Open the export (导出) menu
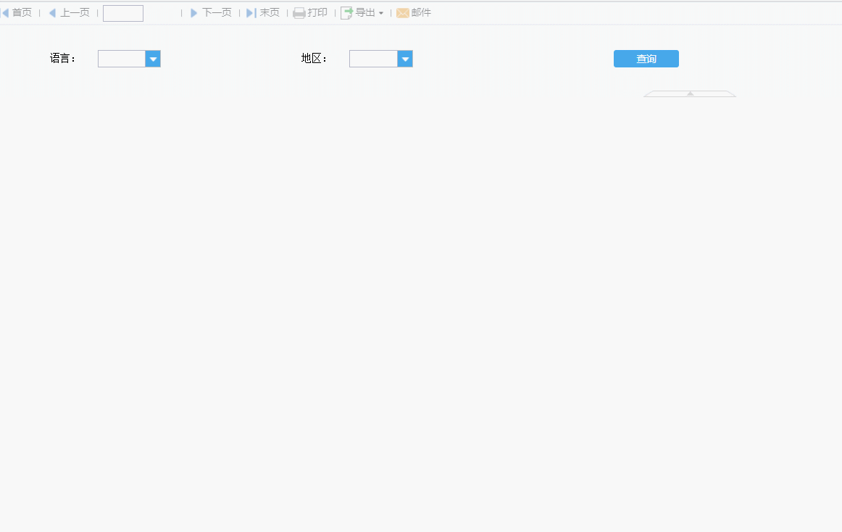This screenshot has width=842, height=532. (x=362, y=12)
